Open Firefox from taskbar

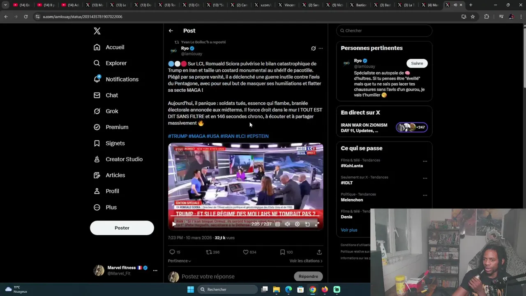pyautogui.click(x=325, y=289)
